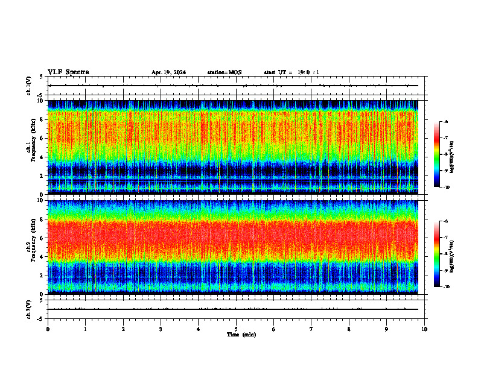Click the ch.2 "Frequency (kHz)" axis label

[x=33, y=240]
